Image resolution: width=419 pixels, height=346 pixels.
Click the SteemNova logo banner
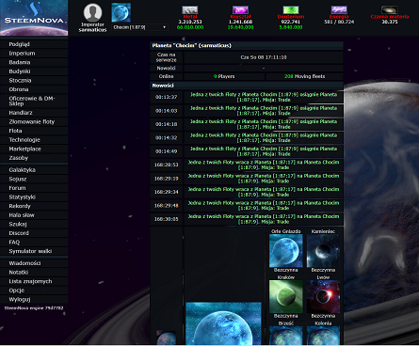(34, 18)
